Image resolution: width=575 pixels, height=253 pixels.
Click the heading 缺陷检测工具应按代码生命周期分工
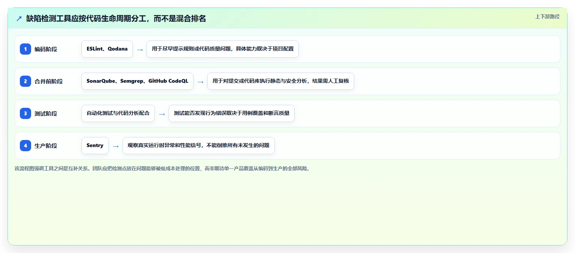pyautogui.click(x=116, y=18)
